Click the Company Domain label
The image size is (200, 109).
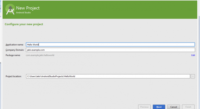(x=15, y=50)
